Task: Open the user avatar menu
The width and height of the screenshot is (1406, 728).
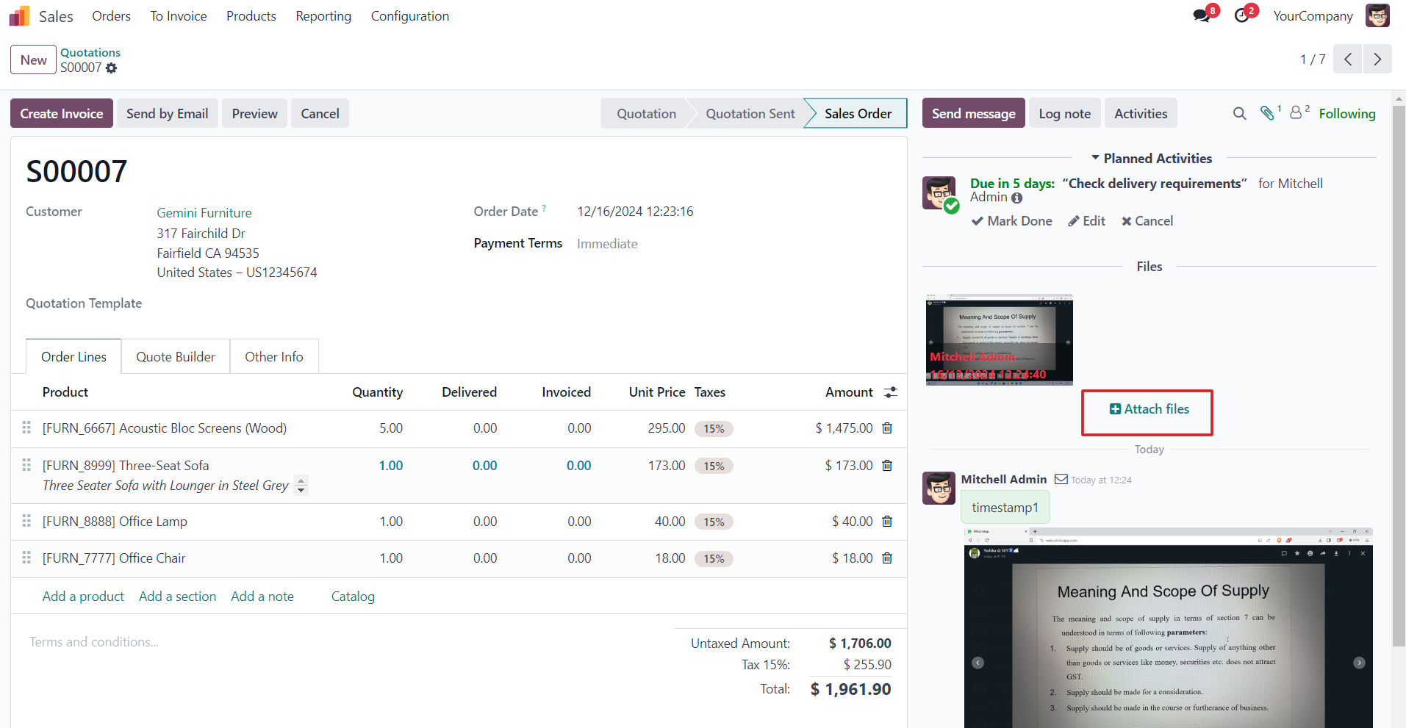Action: click(1378, 15)
